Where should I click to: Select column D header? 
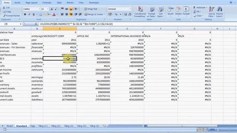(x=94, y=29)
